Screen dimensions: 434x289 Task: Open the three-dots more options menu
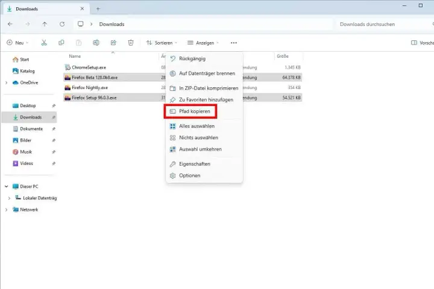234,43
